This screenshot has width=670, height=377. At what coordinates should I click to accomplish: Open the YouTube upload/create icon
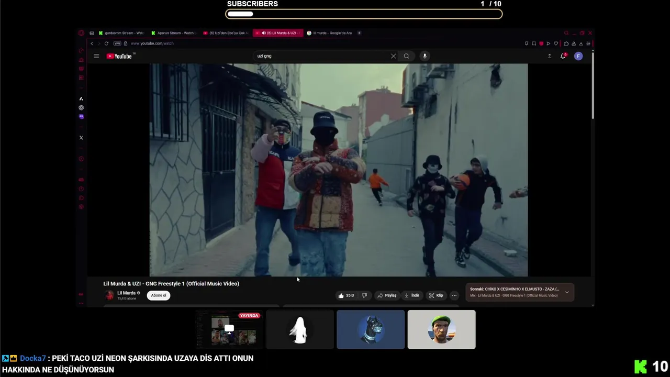click(550, 56)
